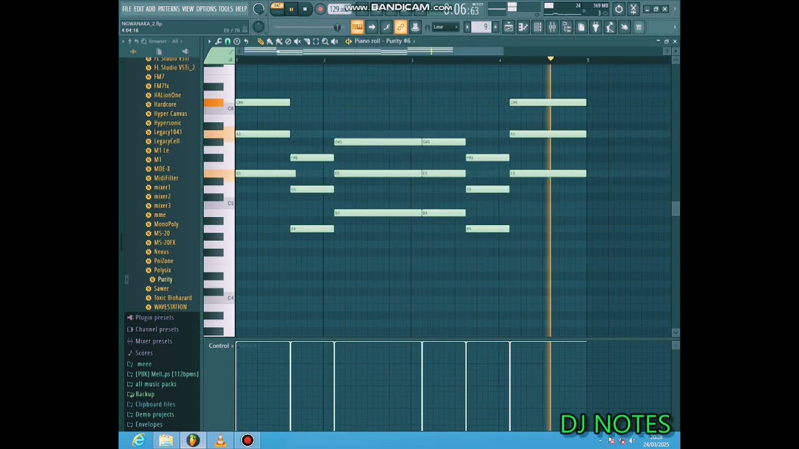Click the record button
Viewport: 799px width, 449px height.
(320, 9)
